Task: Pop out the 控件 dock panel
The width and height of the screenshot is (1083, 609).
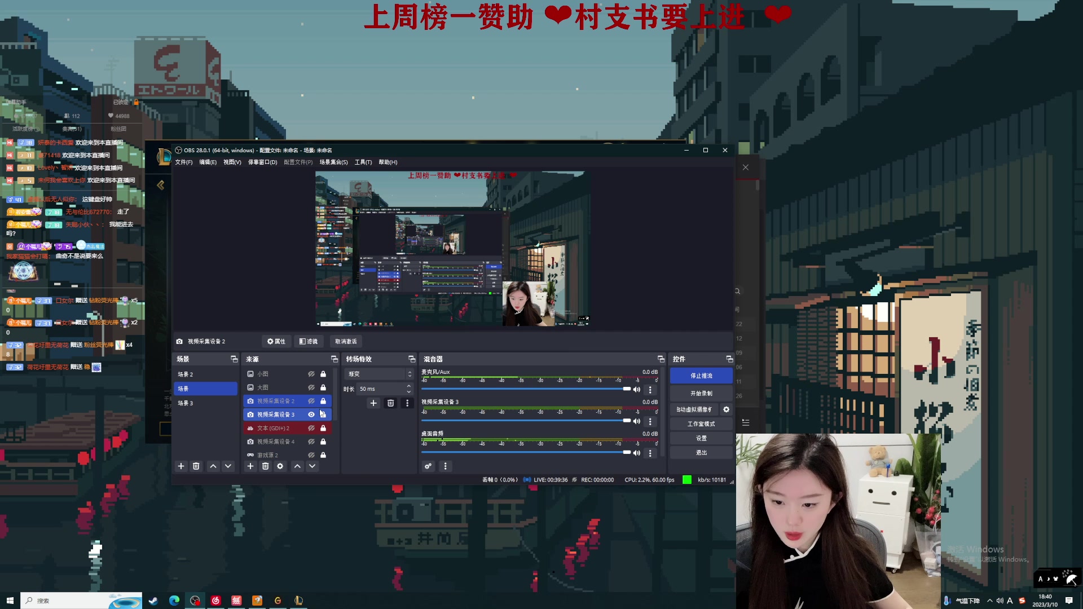Action: pyautogui.click(x=729, y=359)
